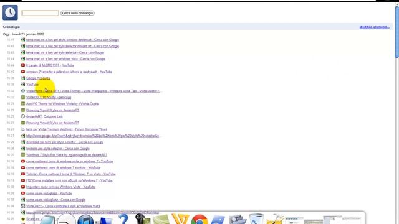Open 'bei temi per style selector - Cerca con Google'
The height and width of the screenshot is (224, 399).
(x=58, y=149)
